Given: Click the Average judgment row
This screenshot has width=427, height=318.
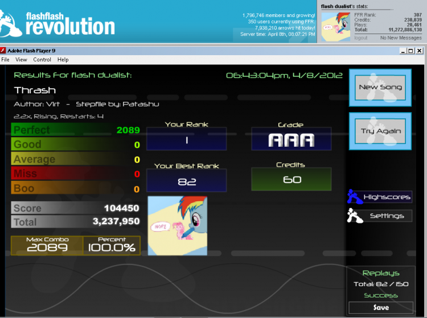Looking at the screenshot, I should (x=76, y=159).
